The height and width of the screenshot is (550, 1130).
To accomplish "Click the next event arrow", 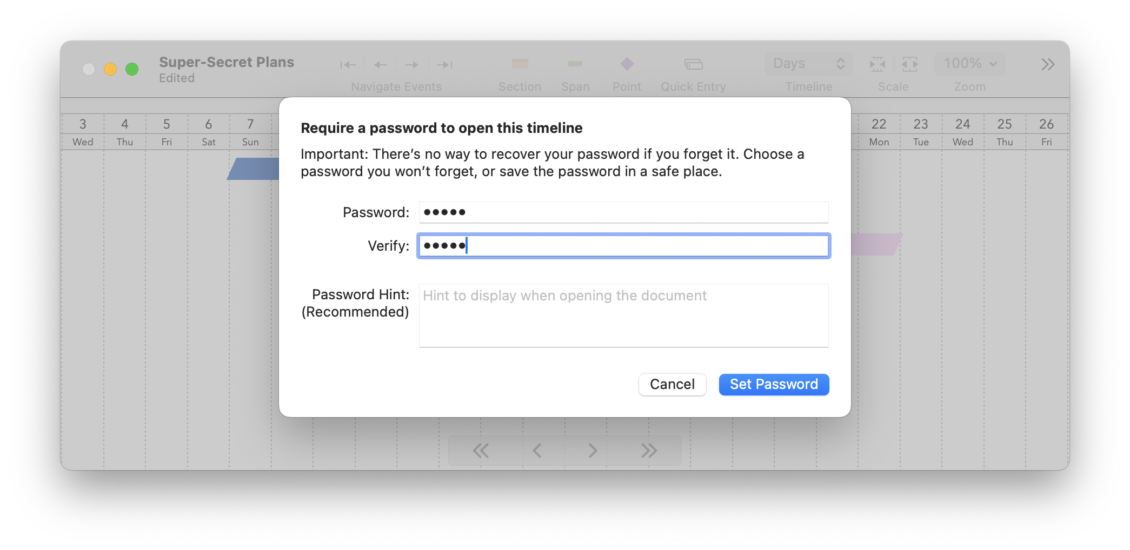I will (412, 64).
